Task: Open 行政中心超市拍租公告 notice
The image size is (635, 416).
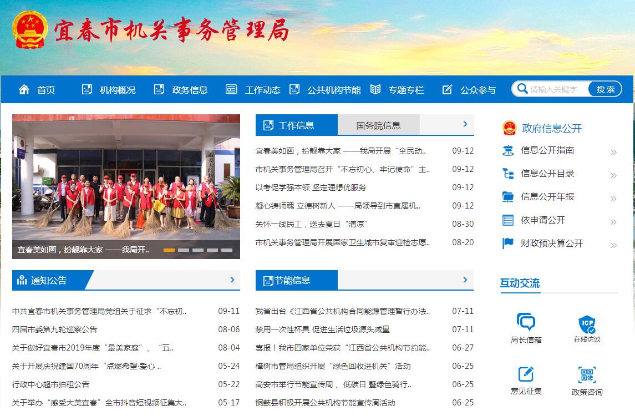Action: [50, 384]
